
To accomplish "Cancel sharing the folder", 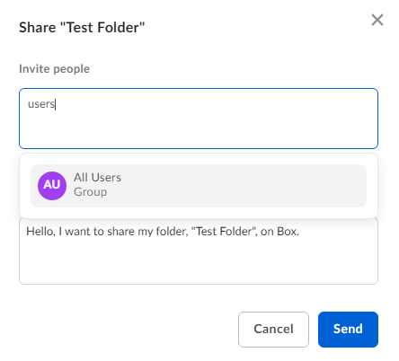I will 273,330.
